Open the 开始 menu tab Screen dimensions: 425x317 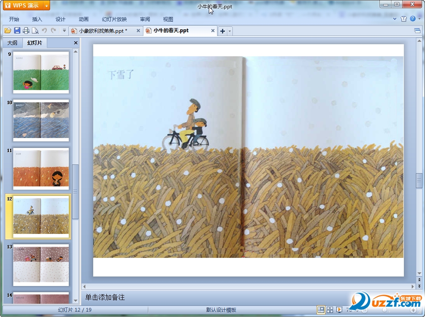pyautogui.click(x=14, y=19)
